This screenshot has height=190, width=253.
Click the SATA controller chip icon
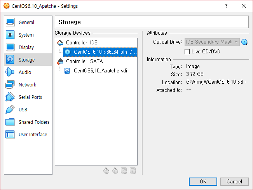click(60, 62)
